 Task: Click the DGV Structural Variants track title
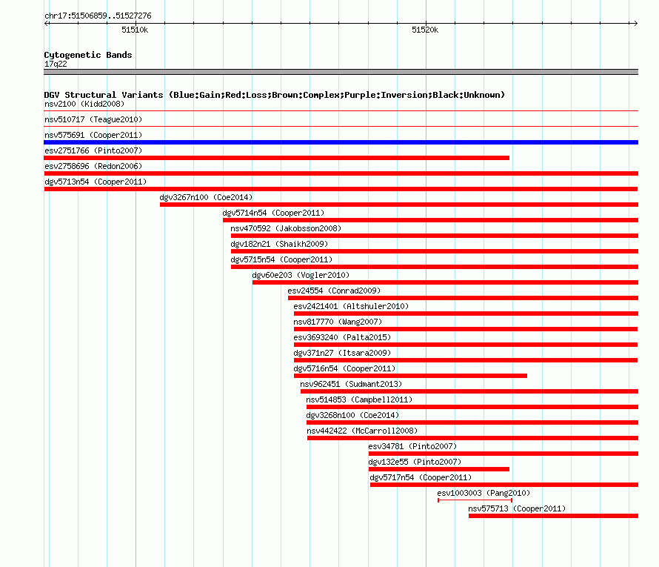point(275,95)
